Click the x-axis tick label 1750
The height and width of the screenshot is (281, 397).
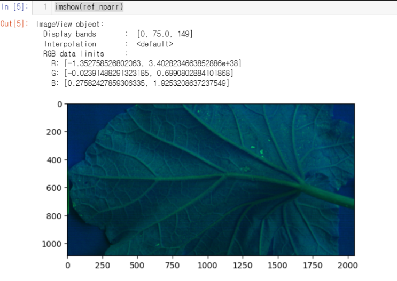point(313,266)
